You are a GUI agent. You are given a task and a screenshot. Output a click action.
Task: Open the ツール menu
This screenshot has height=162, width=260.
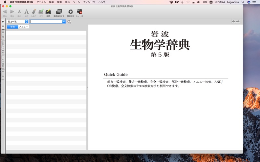[76, 2]
